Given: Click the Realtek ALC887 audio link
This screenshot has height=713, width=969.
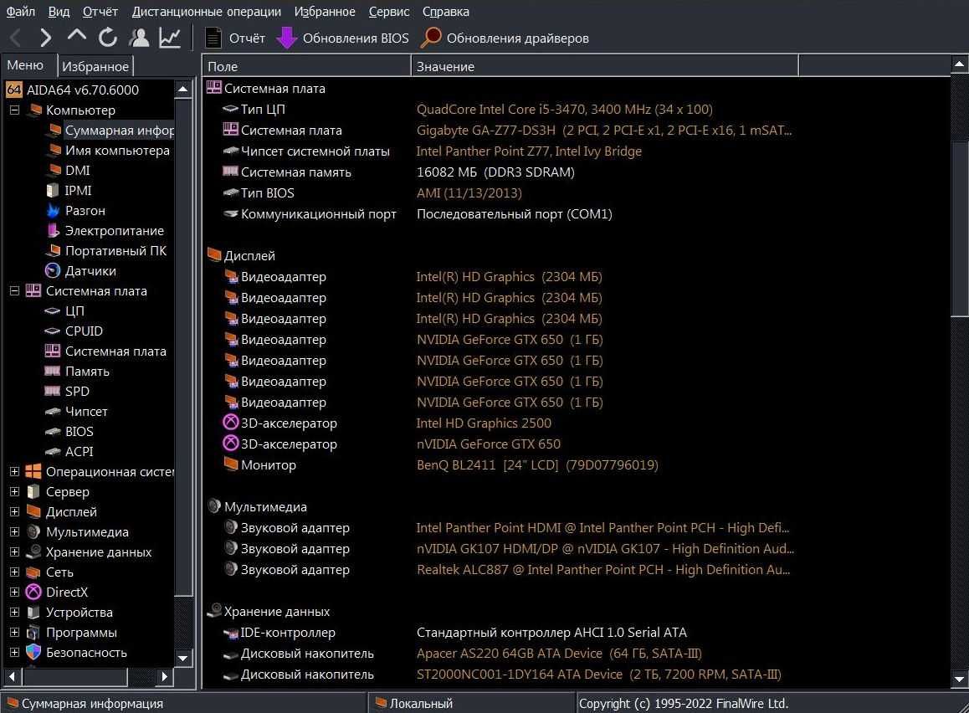Looking at the screenshot, I should [603, 570].
